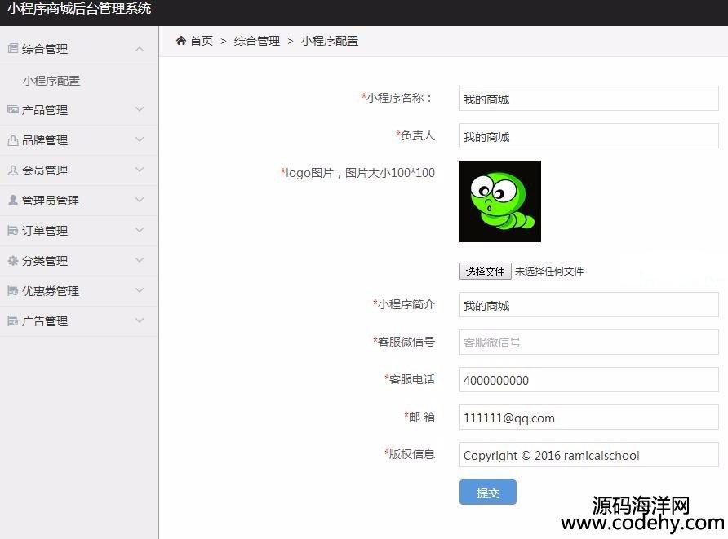
Task: Expand the 产品管理 chevron
Action: 140,109
